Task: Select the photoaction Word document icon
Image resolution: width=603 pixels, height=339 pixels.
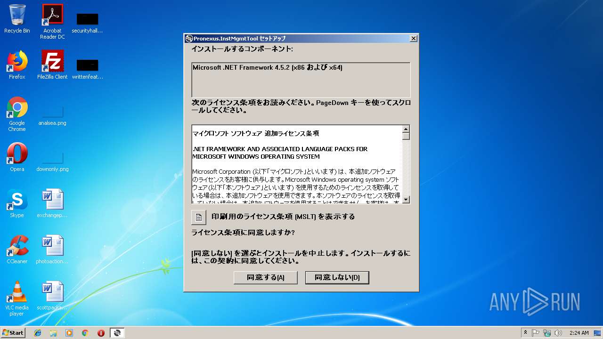Action: click(x=52, y=250)
